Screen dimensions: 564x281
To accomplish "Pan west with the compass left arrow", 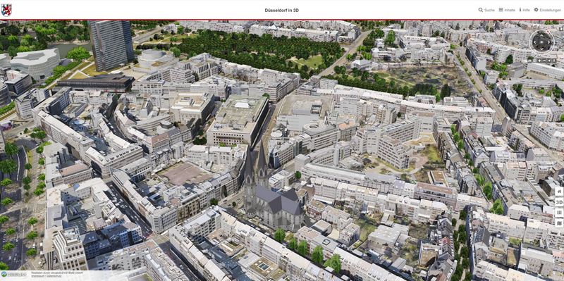I will 535,42.
